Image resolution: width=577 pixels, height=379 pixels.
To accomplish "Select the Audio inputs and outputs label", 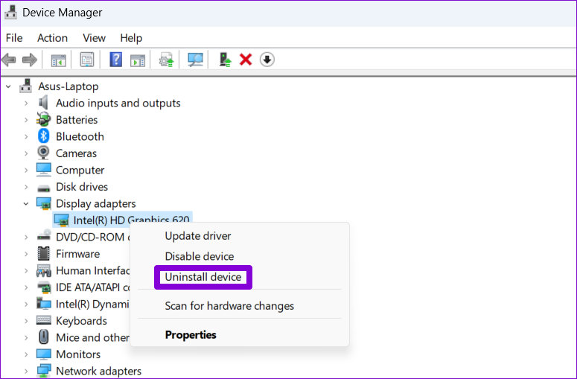I will (118, 103).
